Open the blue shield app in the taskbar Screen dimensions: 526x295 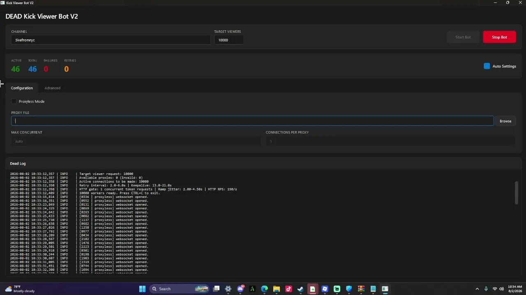point(349,289)
